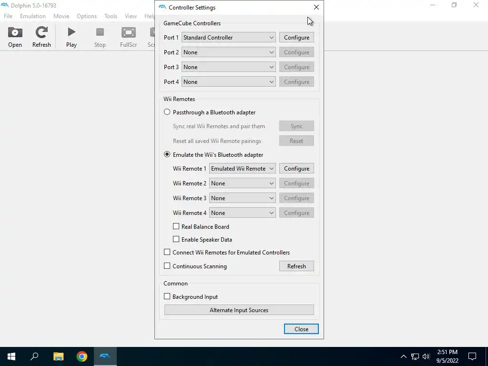Viewport: 488px width, 366px height.
Task: Click the Dolphin logo in the Controller Settings title bar
Action: click(162, 7)
